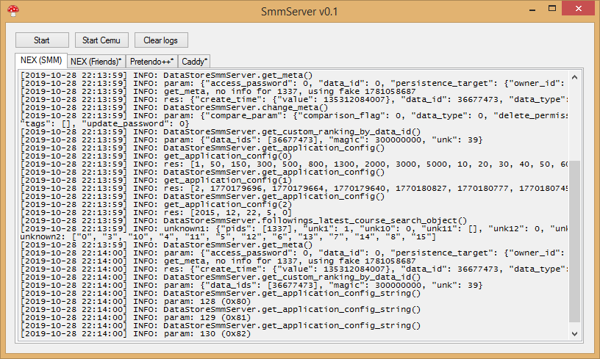Click log line get_application_config(2)
Image resolution: width=600 pixels, height=359 pixels.
click(x=156, y=205)
